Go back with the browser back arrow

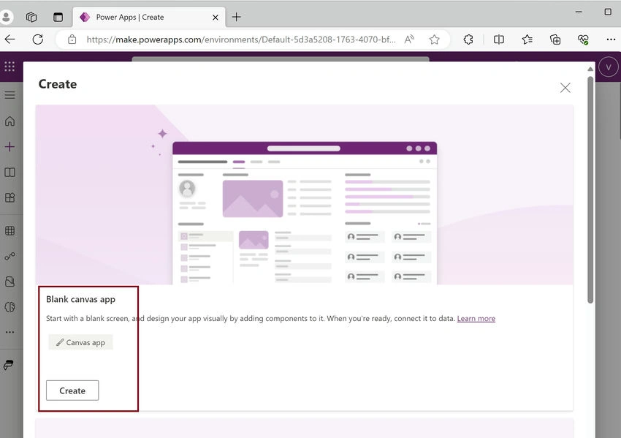coord(10,39)
